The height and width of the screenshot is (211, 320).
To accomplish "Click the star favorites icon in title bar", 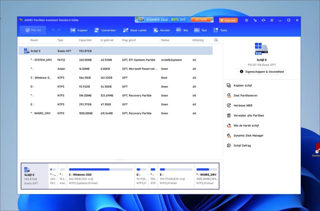I will tap(247, 20).
